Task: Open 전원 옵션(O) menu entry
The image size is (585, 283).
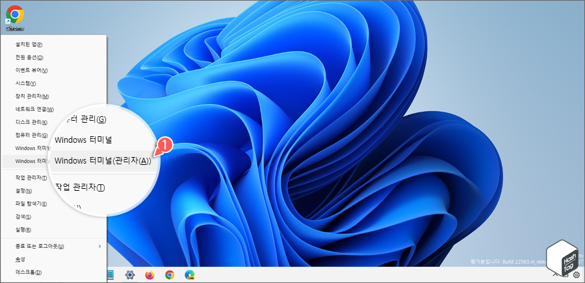Action: tap(54, 57)
